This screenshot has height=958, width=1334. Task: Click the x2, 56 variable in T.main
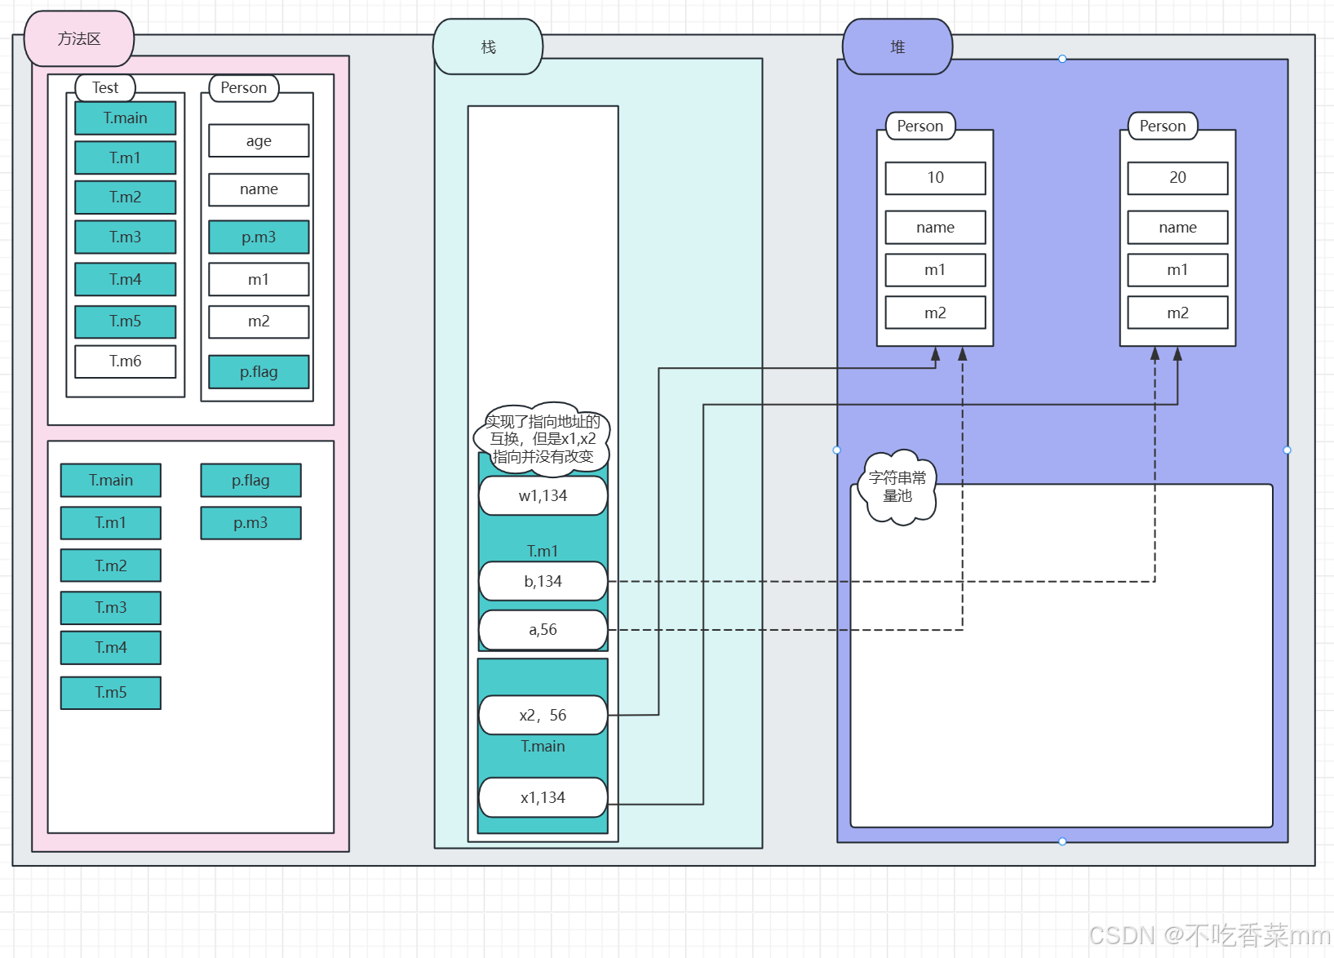[543, 716]
